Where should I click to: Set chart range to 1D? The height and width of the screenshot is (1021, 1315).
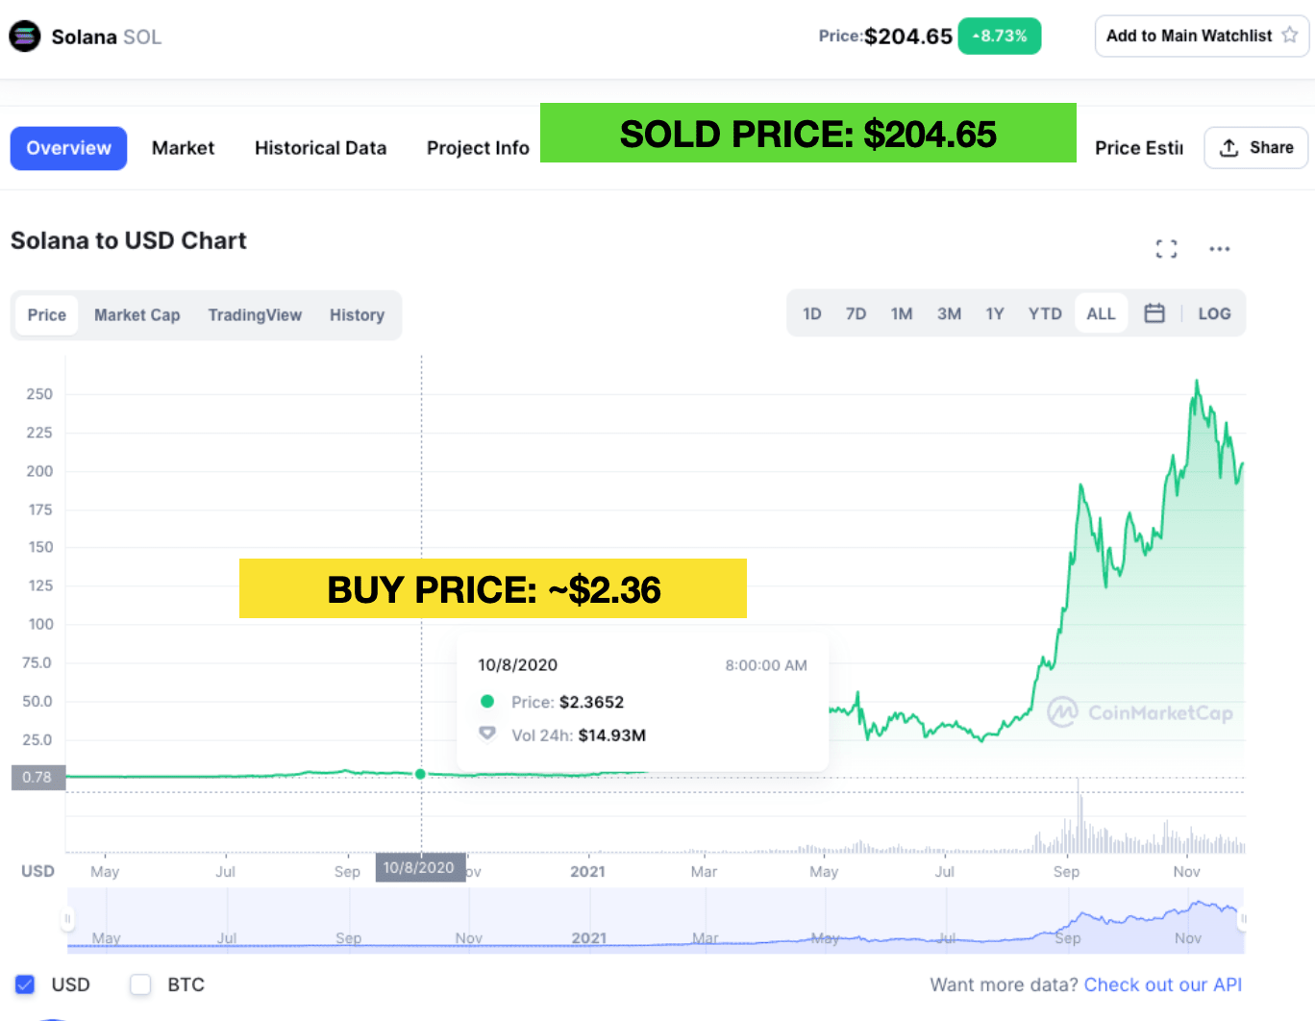coord(812,313)
